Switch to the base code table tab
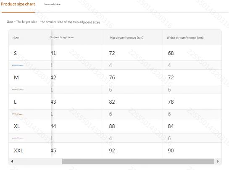Viewport: 229px width, 170px height. coord(53,4)
